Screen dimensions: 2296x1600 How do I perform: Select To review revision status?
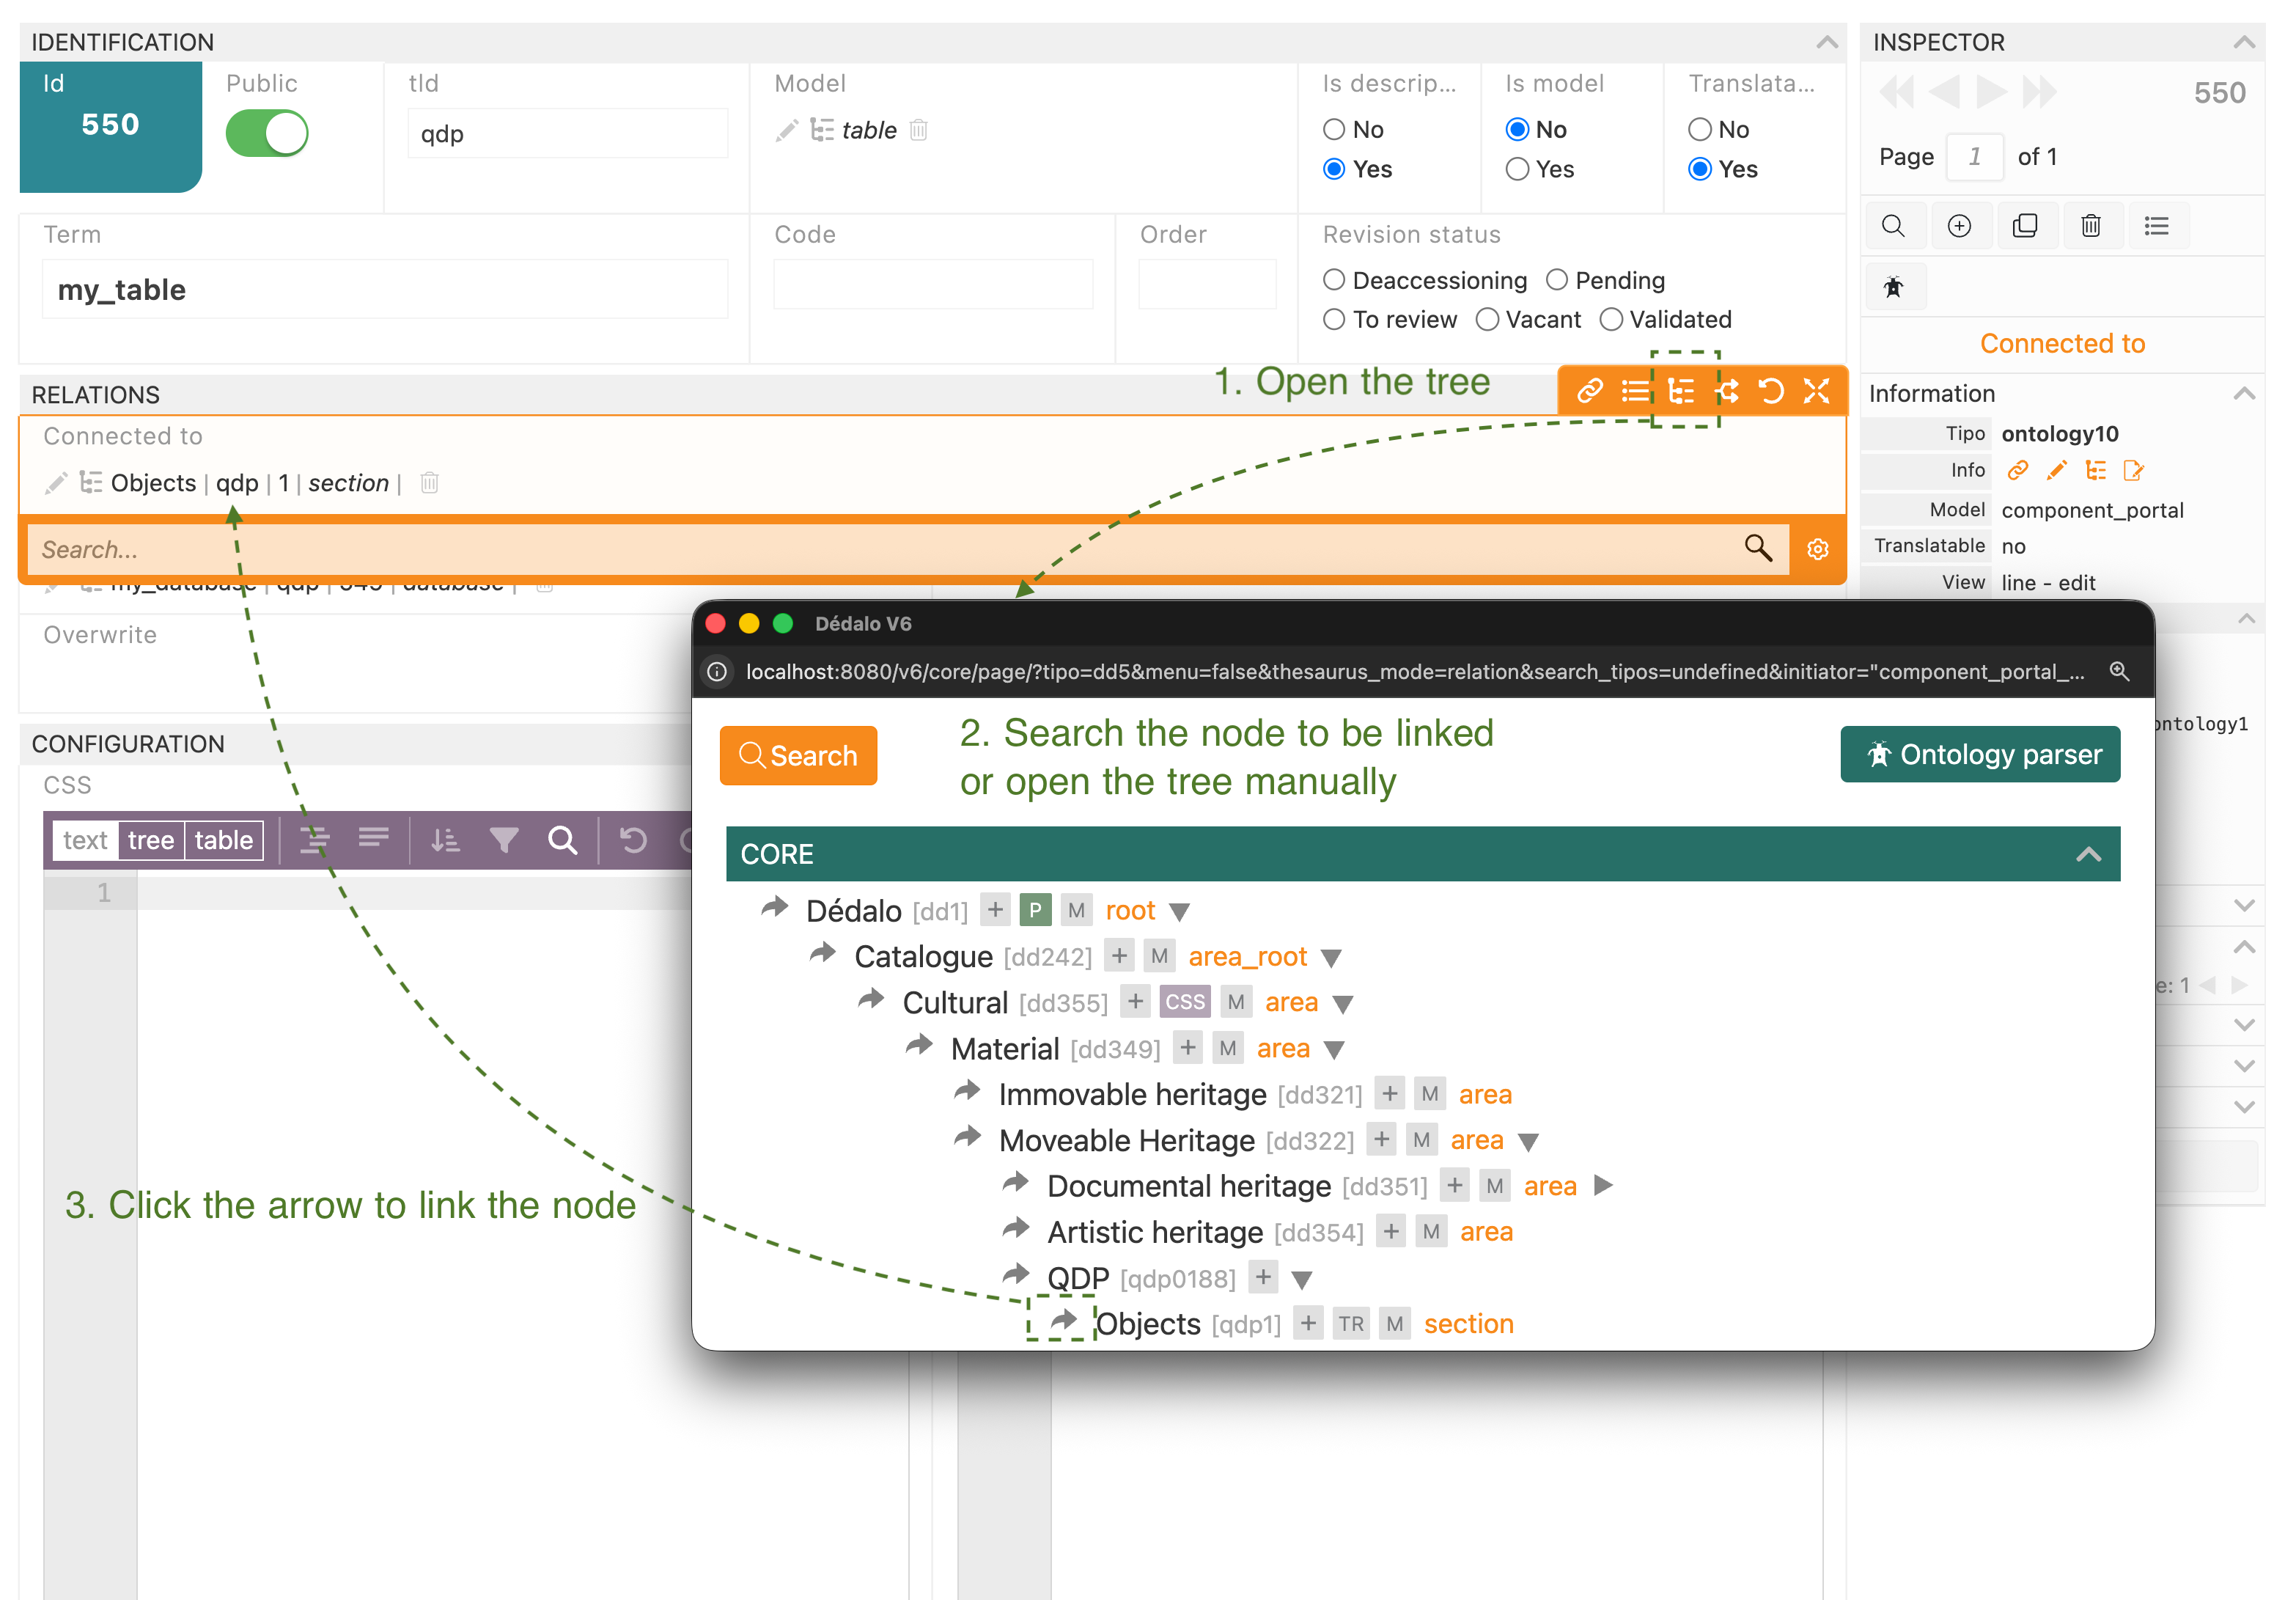pos(1334,320)
